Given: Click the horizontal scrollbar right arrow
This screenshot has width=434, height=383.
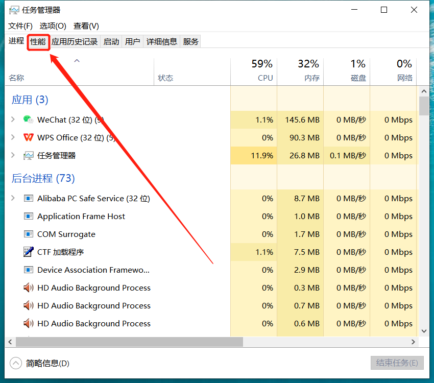Looking at the screenshot, I should (413, 342).
